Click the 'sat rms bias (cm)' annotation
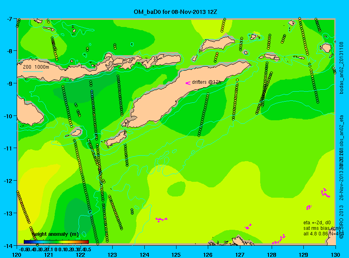This screenshot has height=258, width=349. pos(322,228)
